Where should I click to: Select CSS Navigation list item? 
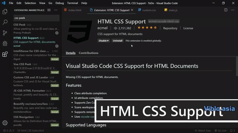tap(36, 121)
